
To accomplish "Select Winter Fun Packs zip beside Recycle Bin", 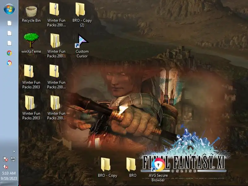I will pos(56,15).
